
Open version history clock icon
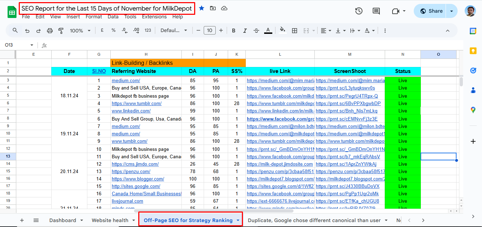coord(359,11)
